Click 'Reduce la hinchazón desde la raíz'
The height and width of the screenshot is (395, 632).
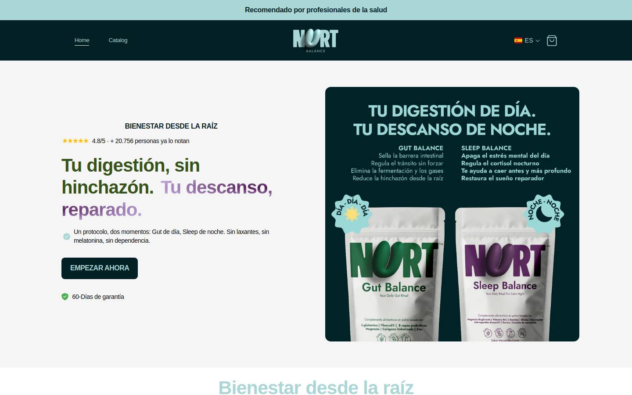[398, 178]
